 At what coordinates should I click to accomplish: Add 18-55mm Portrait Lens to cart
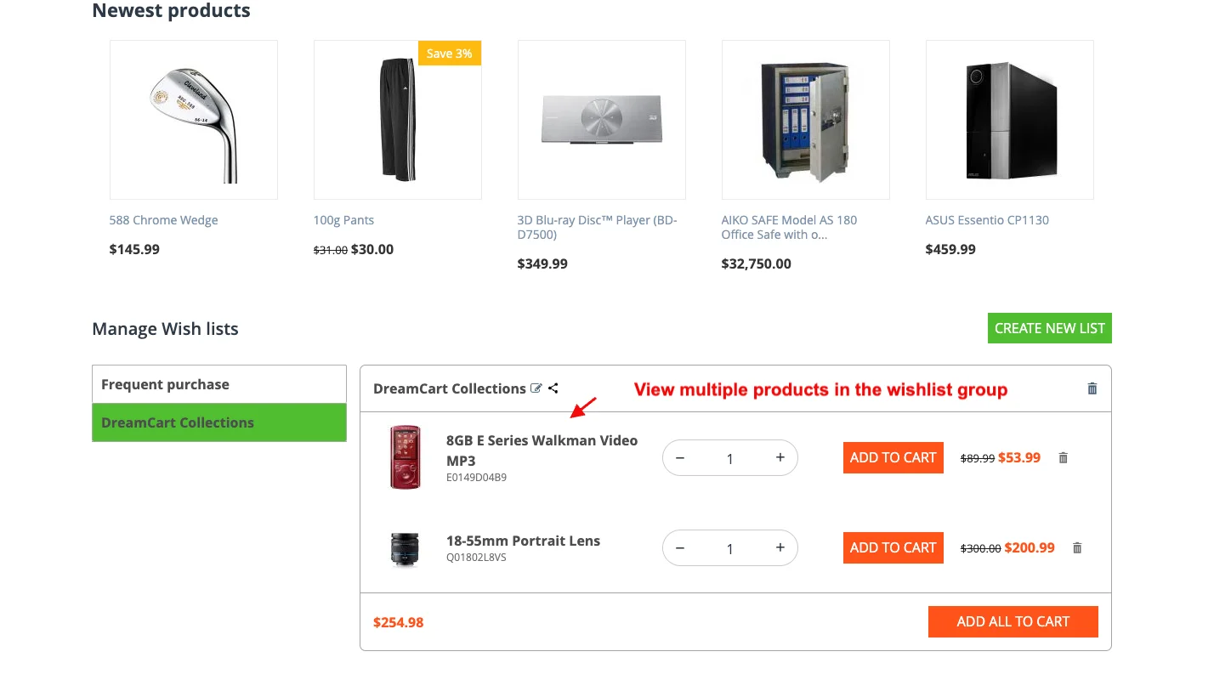pos(893,547)
